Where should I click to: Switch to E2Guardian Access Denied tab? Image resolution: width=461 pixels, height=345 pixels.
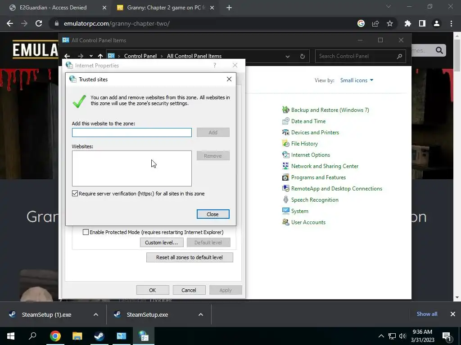pos(53,8)
